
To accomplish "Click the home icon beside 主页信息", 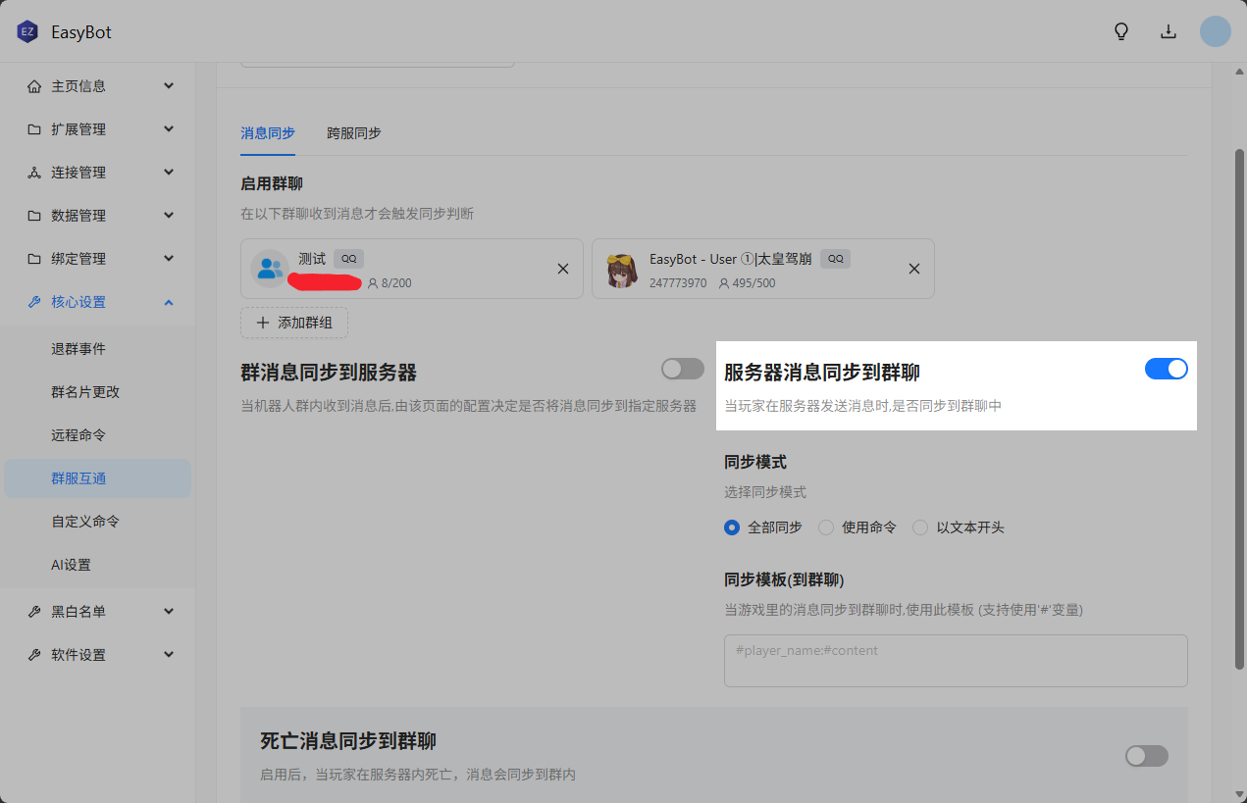I will click(34, 86).
